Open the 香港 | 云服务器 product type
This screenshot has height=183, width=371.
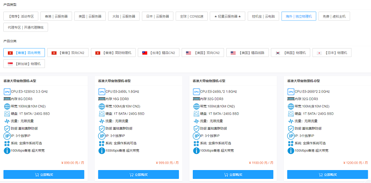tap(56, 16)
